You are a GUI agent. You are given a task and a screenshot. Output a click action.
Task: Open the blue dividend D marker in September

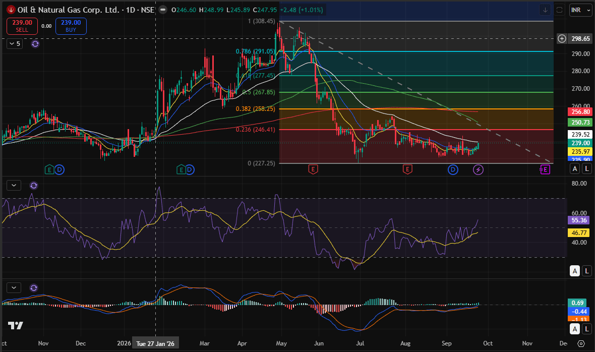[x=453, y=169]
